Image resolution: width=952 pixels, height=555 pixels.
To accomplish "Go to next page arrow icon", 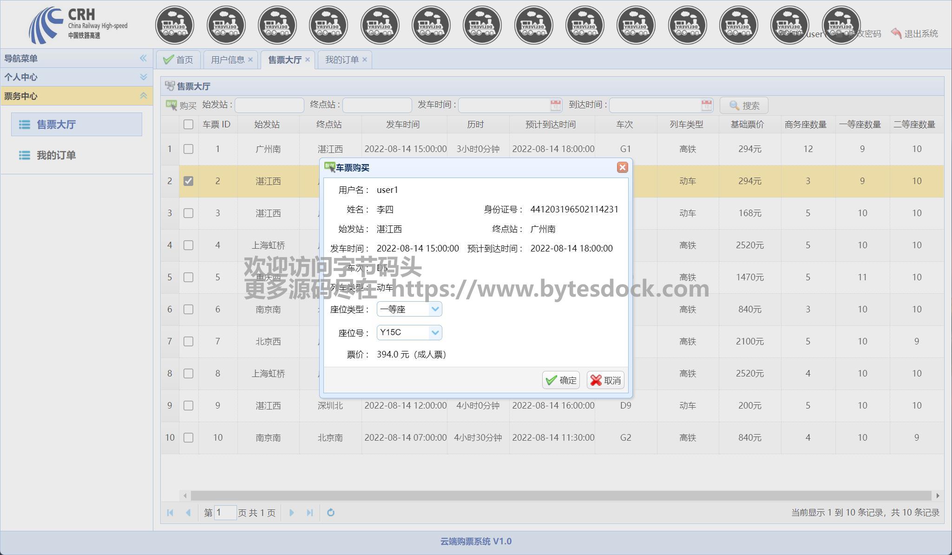I will tap(292, 513).
